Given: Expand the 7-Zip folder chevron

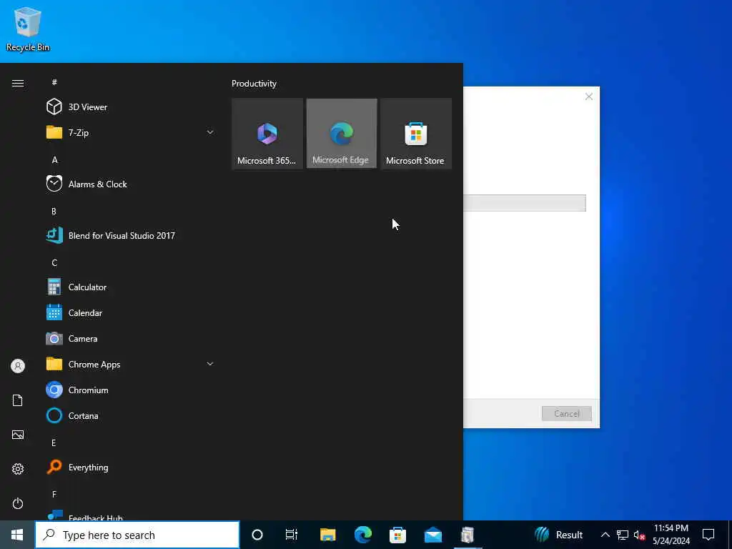Looking at the screenshot, I should pyautogui.click(x=210, y=132).
